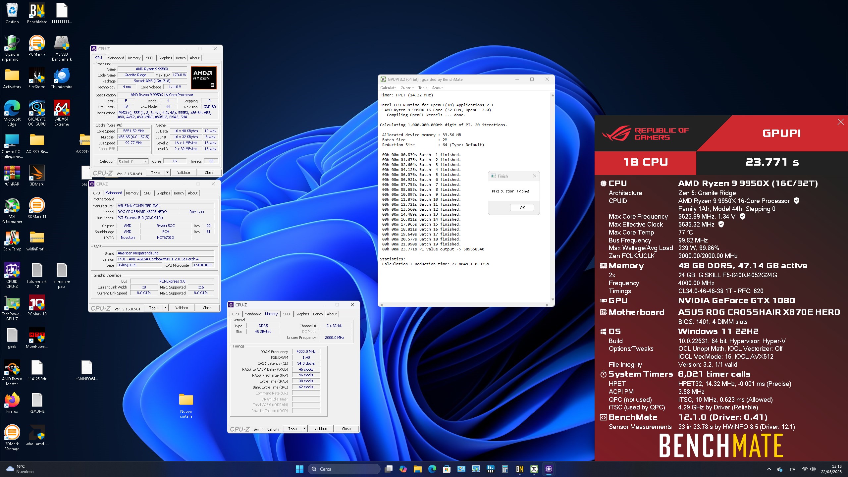The image size is (848, 477).
Task: Open Submit menu in GPUPI
Action: [407, 88]
